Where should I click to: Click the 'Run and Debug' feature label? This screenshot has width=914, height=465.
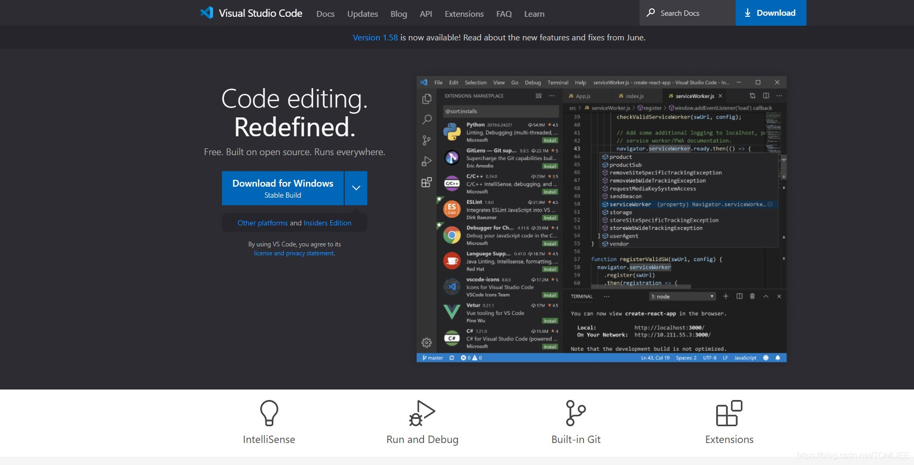point(422,439)
